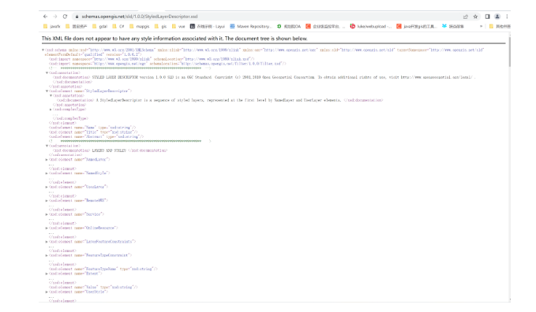
Task: Click the 'This XML file does not appear' notice
Action: point(174,39)
